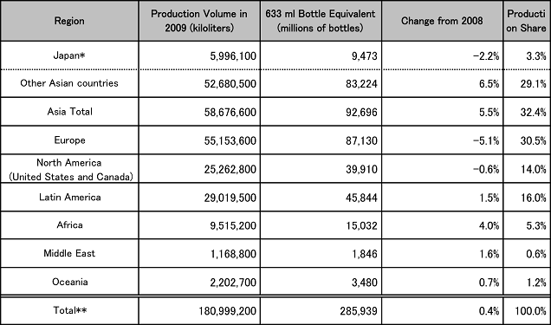
Task: Select the Japan* row label
Action: pyautogui.click(x=69, y=55)
